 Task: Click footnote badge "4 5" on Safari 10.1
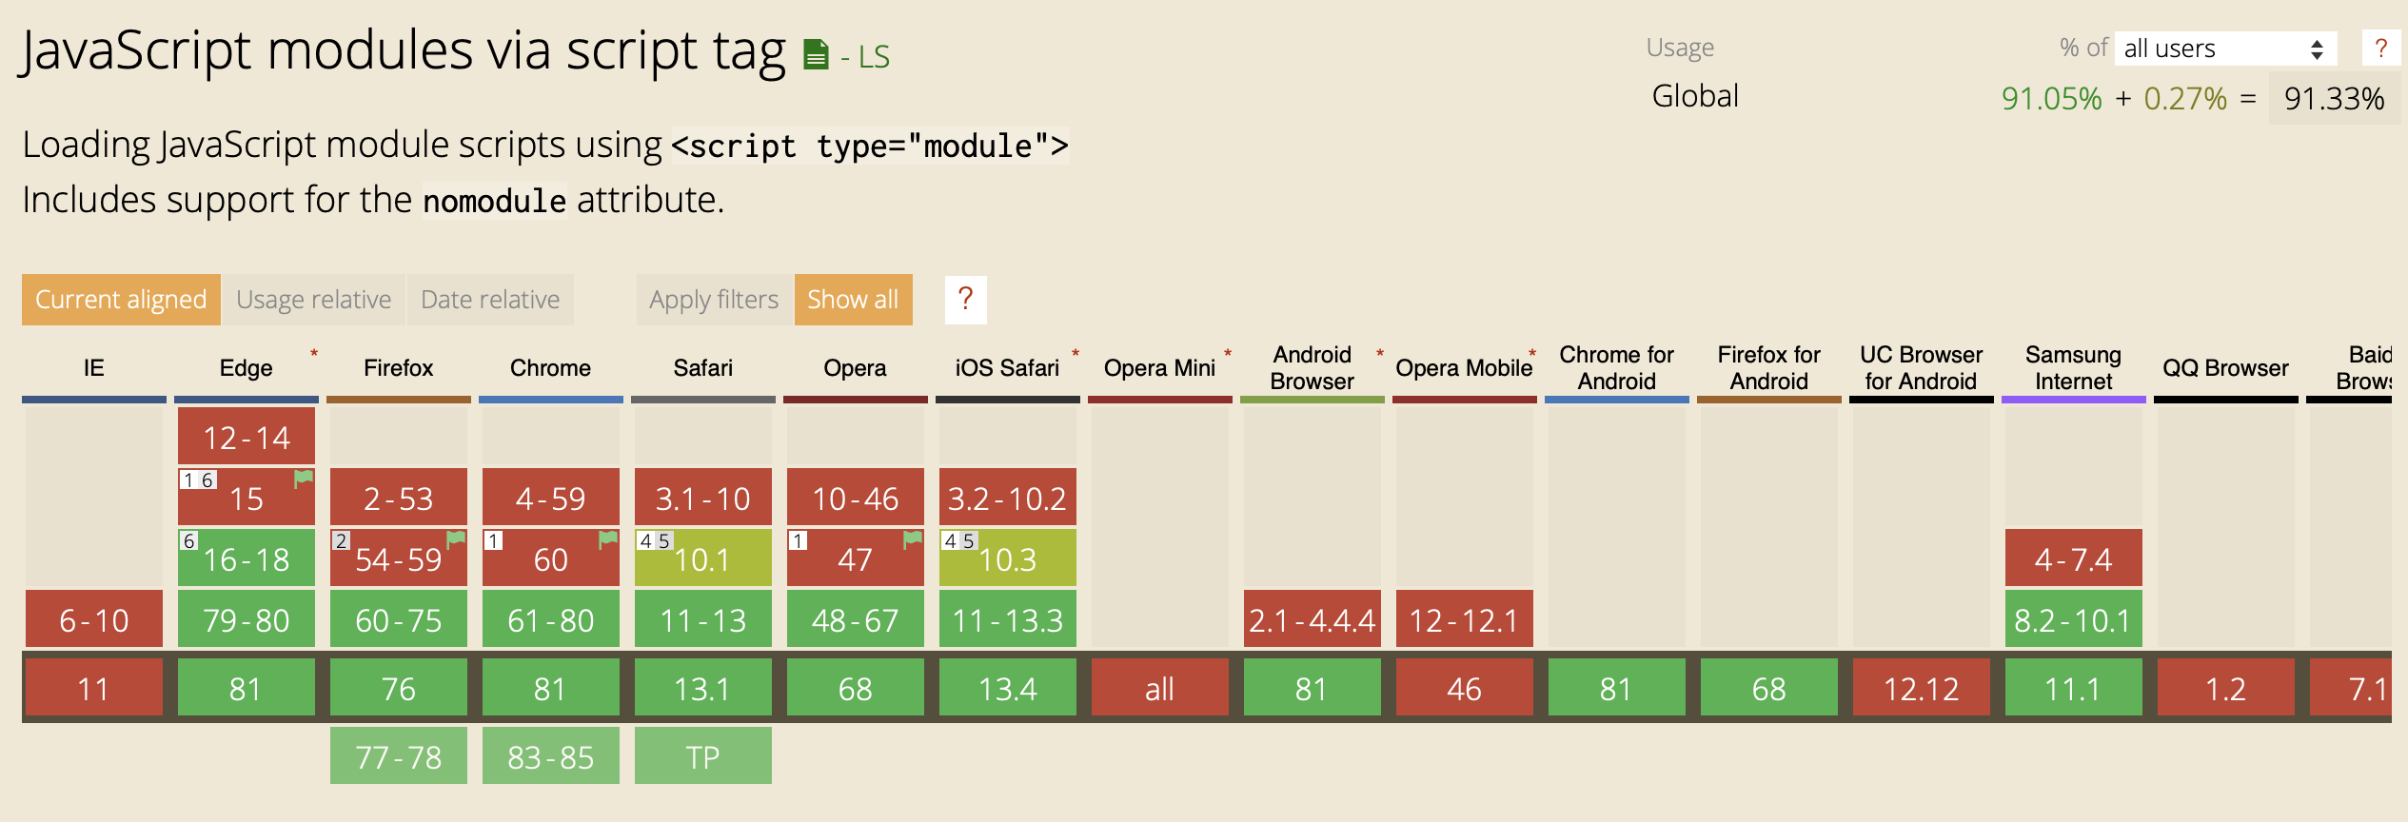pyautogui.click(x=657, y=541)
